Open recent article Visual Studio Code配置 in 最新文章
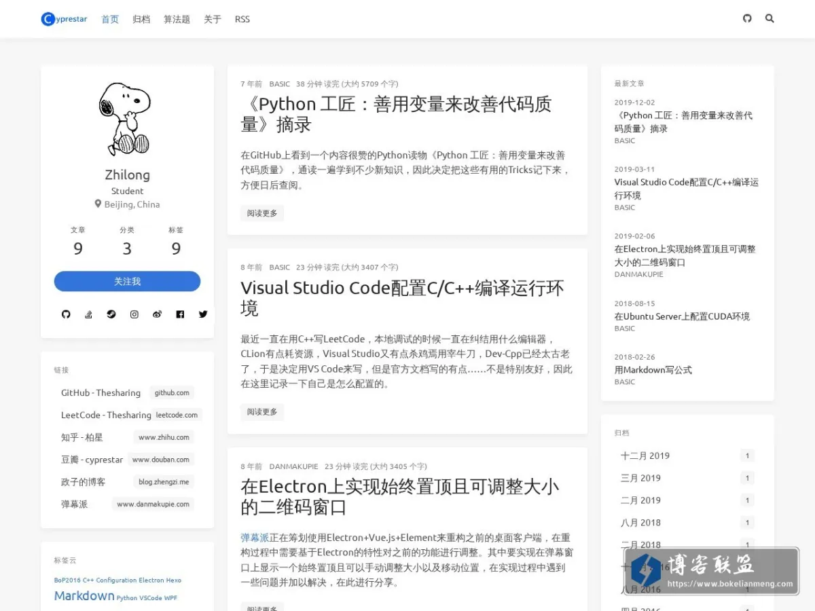815x611 pixels. click(x=687, y=189)
